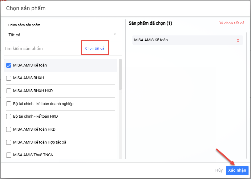251x179 pixels.
Task: Click the Sản phẩm đã chọn (1) heading
Action: click(150, 23)
